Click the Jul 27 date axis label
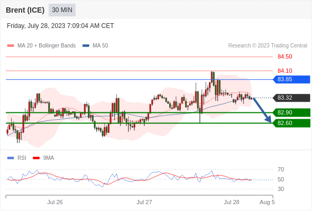 pos(144,202)
